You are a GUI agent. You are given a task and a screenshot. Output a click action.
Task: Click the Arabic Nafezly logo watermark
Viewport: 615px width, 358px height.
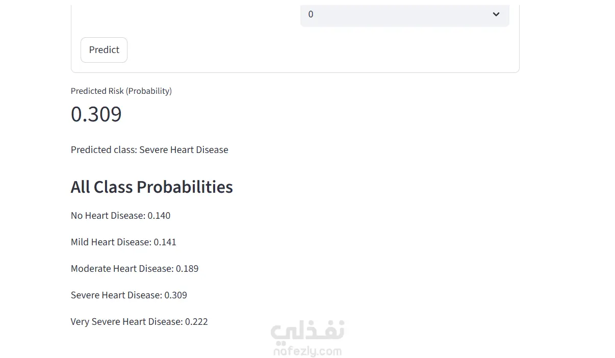(x=307, y=331)
